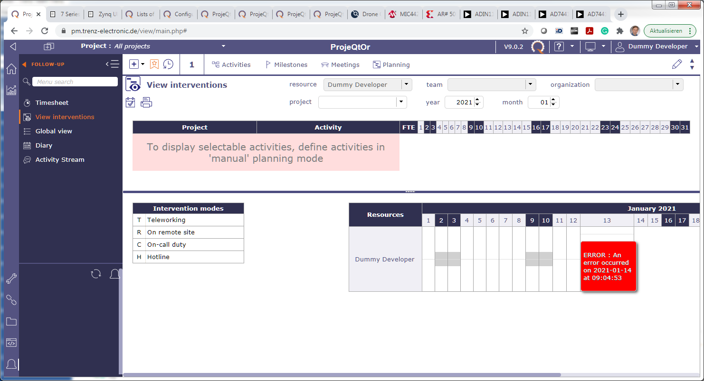Click the history clock icon in toolbar

[x=168, y=65]
